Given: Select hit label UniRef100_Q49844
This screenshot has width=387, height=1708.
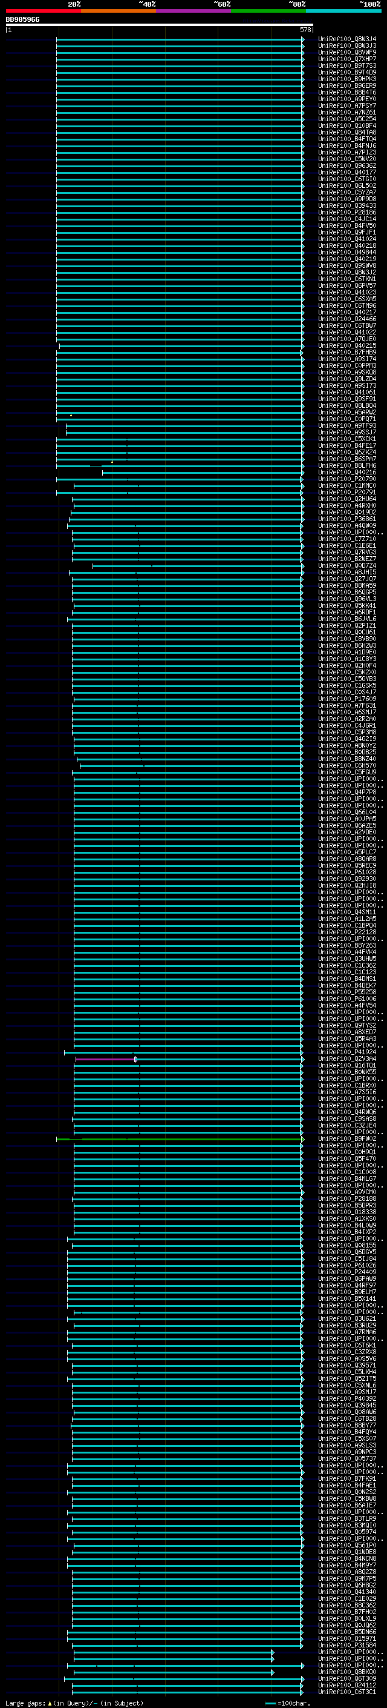Looking at the screenshot, I should 347,252.
